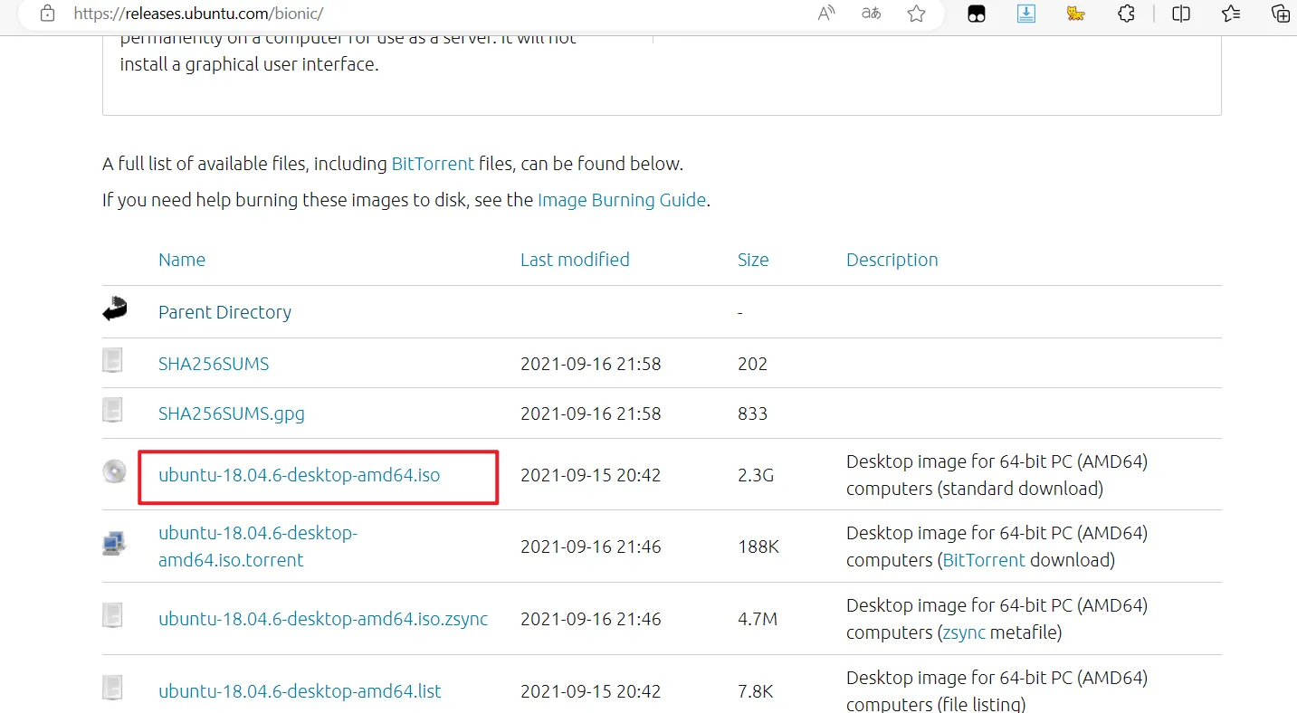Click the file listing description text
This screenshot has height=713, width=1297.
tap(997, 691)
